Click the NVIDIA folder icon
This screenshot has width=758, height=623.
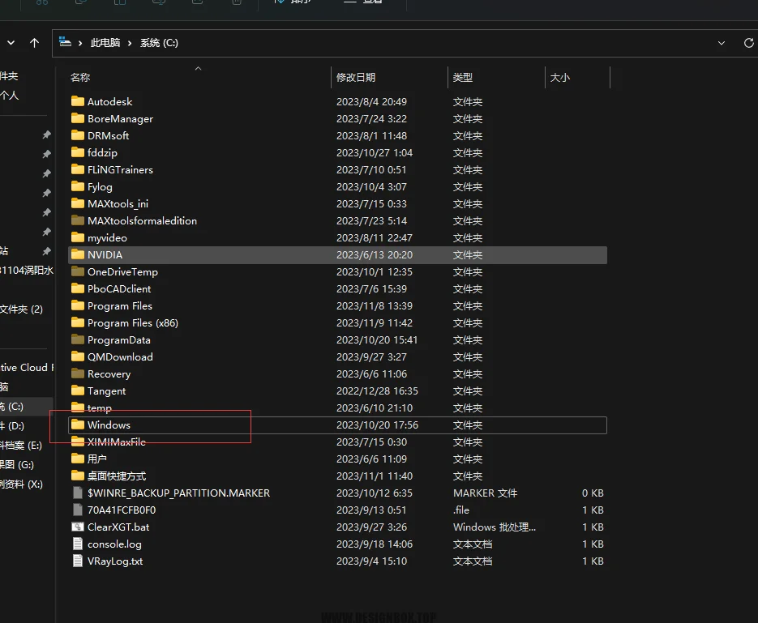coord(78,254)
